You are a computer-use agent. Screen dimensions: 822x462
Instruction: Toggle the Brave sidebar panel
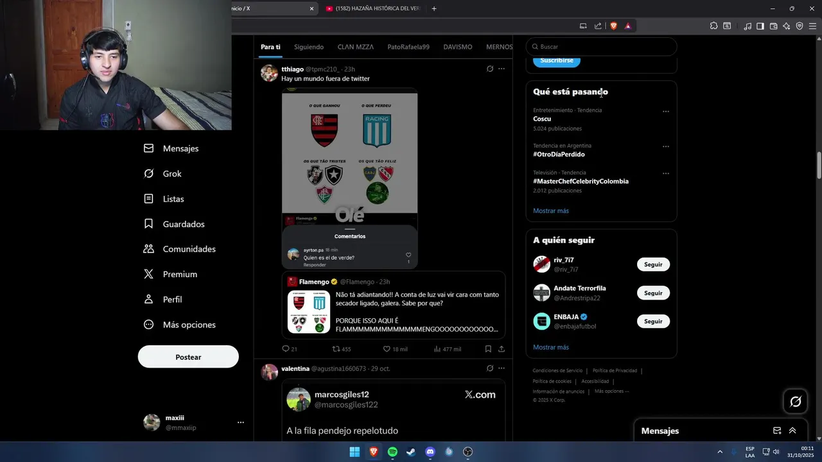[x=760, y=26]
